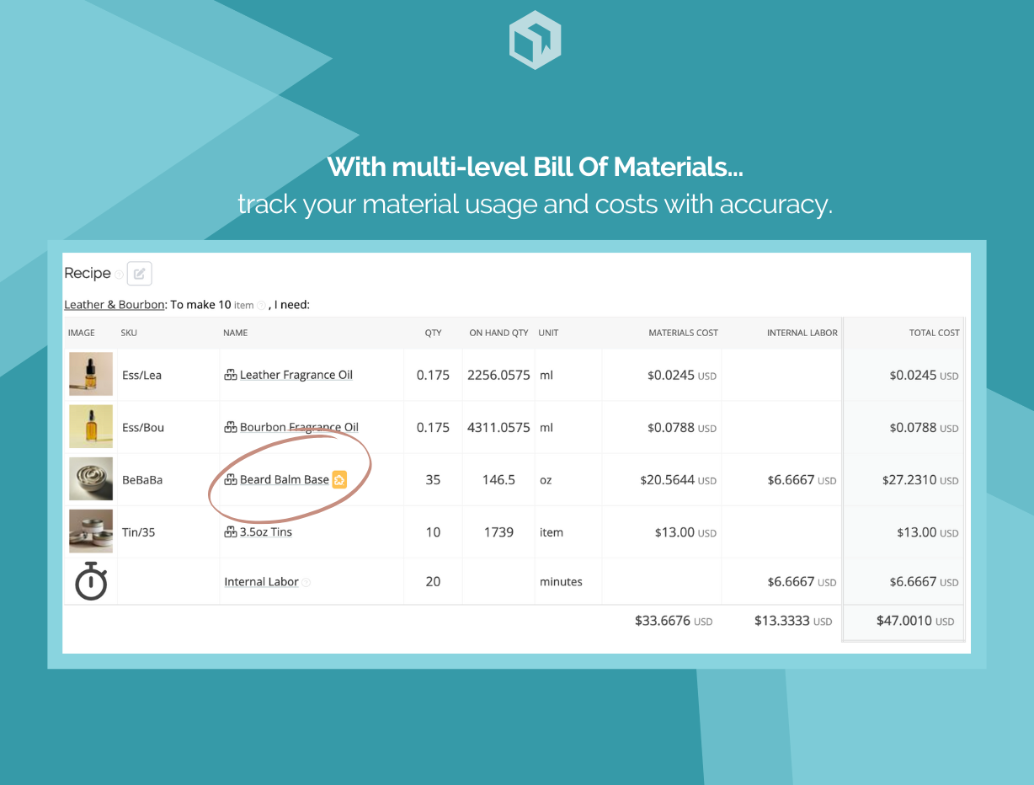Open Leather Fragrance Oil material link

point(296,375)
